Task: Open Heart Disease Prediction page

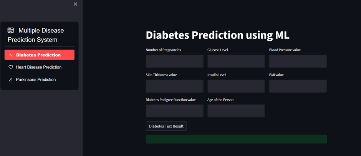Action: [x=40, y=67]
